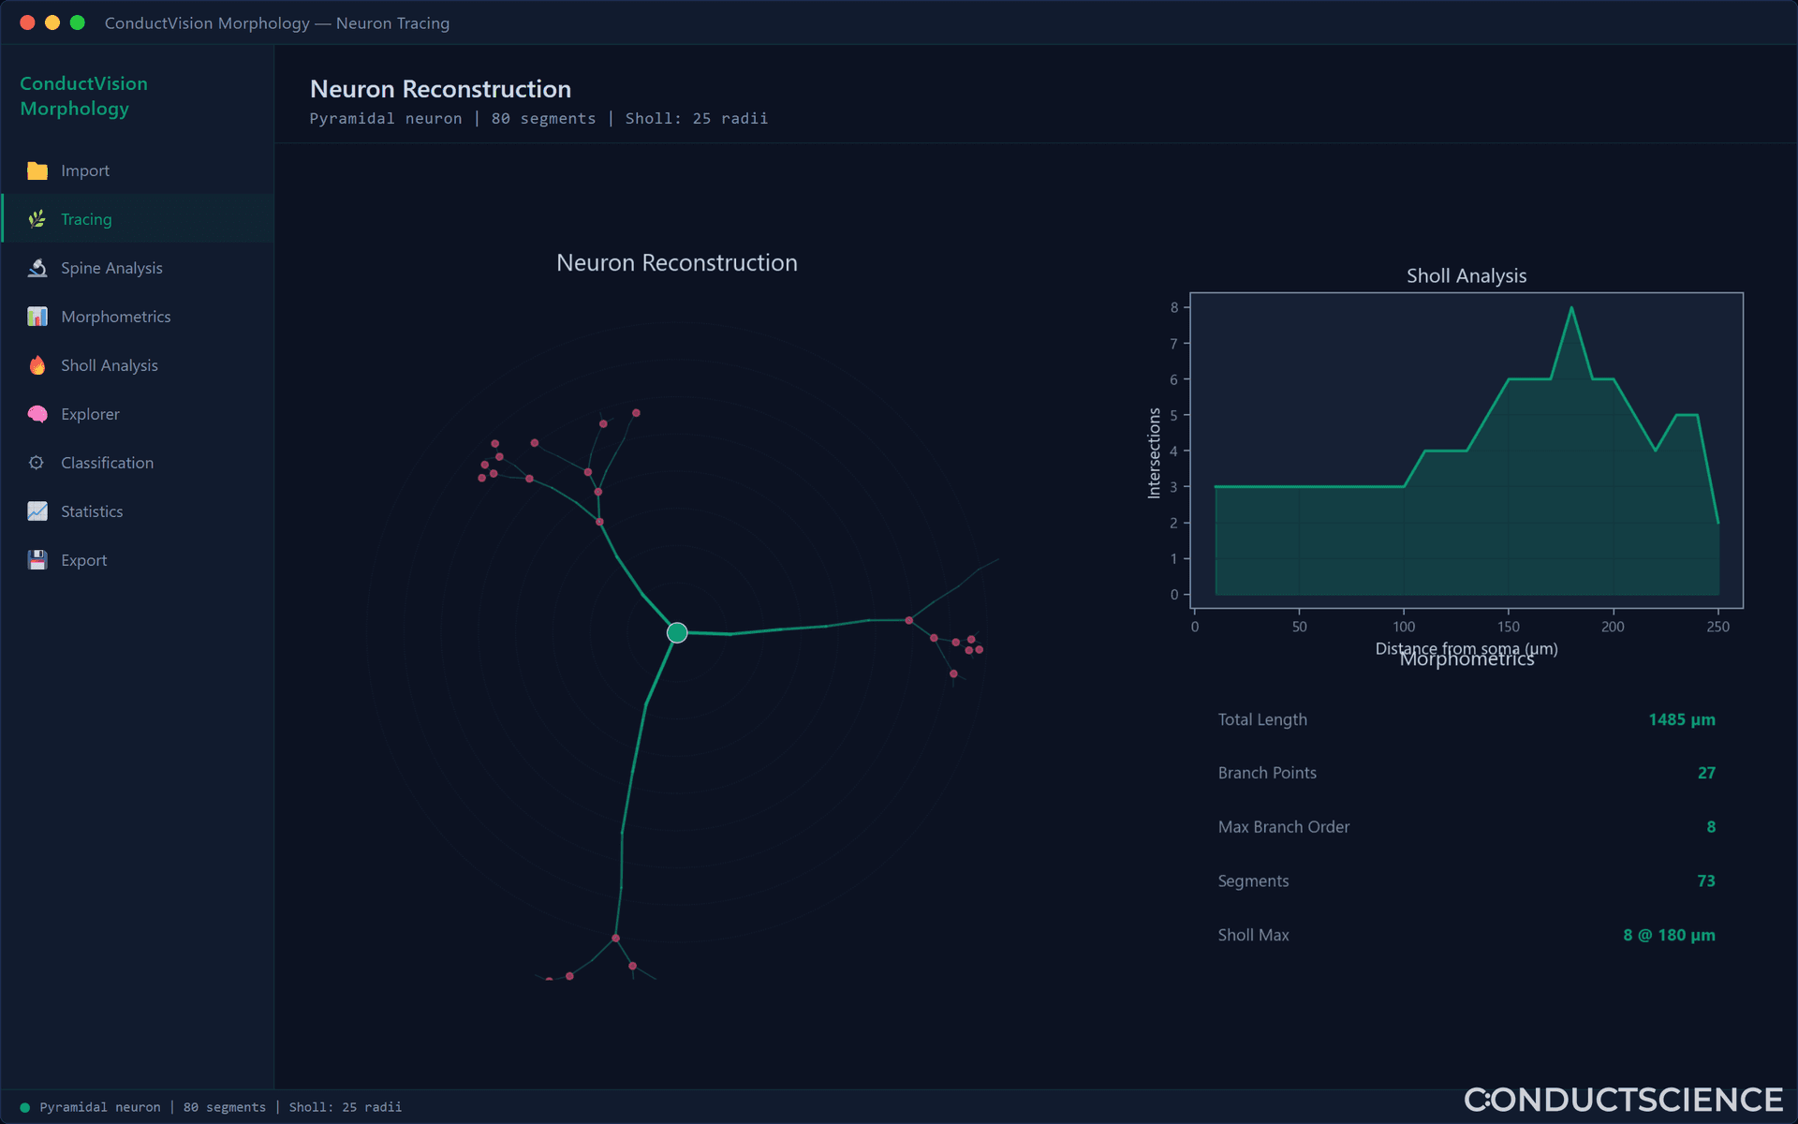Click the bar chart icon for Morphometrics

[x=37, y=317]
